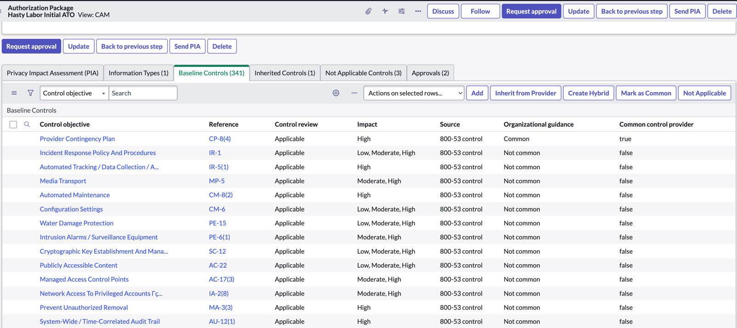Click Request approval in the top header
737x328 pixels.
[531, 11]
